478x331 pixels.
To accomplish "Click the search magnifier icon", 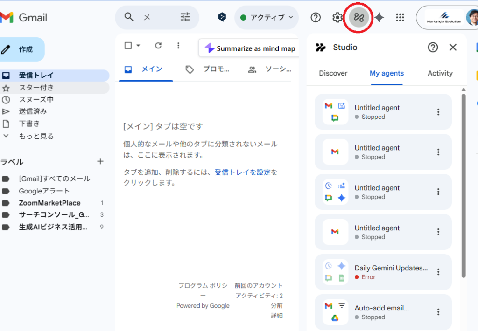I will pyautogui.click(x=128, y=16).
